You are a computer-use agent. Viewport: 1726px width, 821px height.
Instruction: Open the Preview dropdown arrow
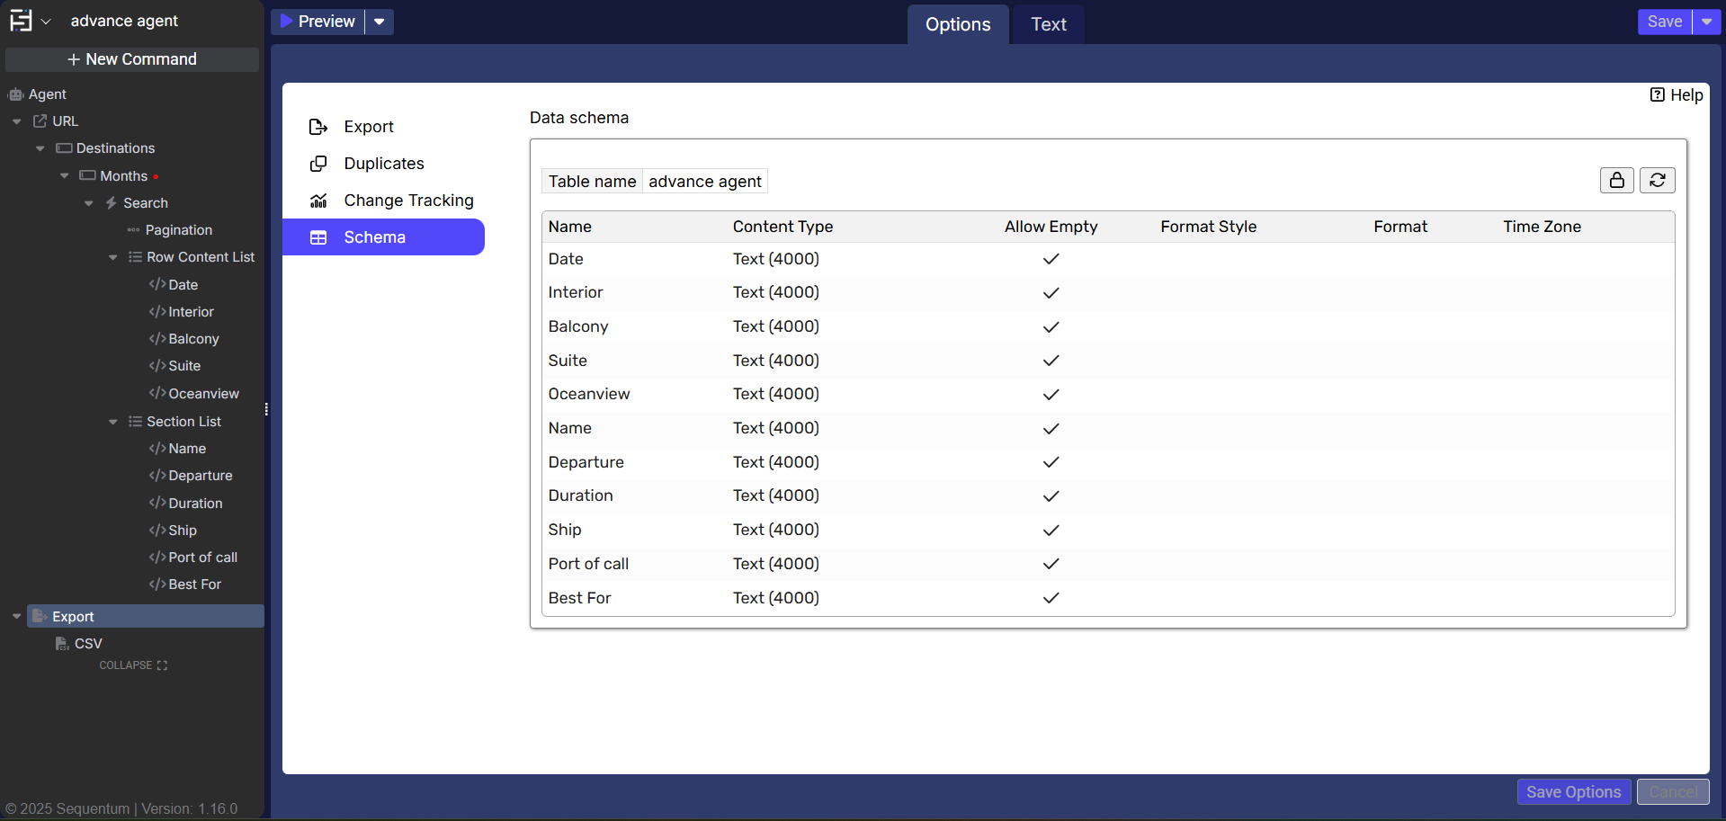pyautogui.click(x=380, y=22)
